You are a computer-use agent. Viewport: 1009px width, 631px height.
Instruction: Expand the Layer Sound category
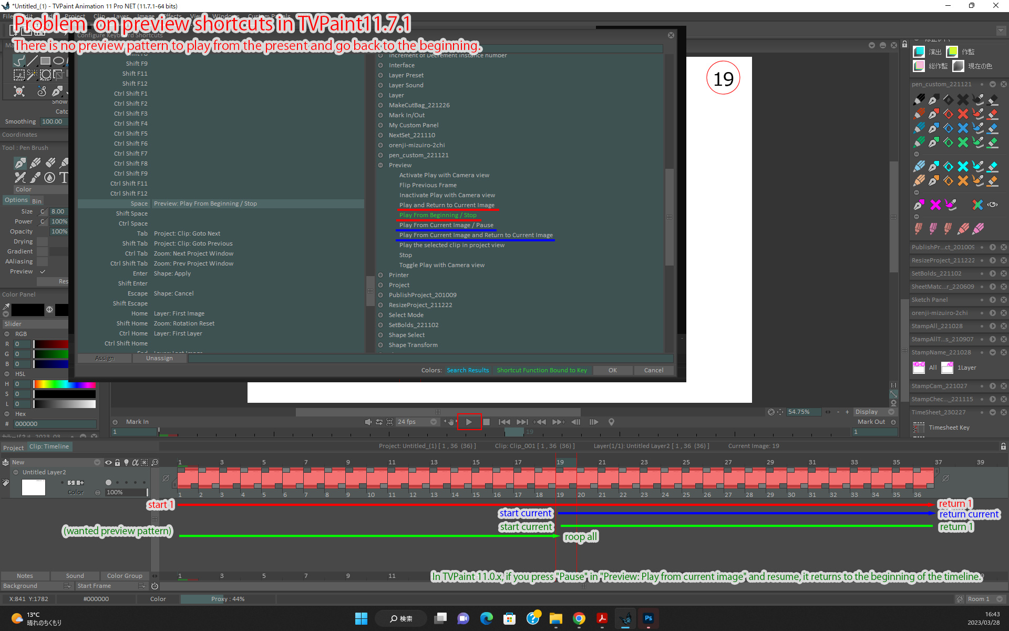(x=380, y=85)
